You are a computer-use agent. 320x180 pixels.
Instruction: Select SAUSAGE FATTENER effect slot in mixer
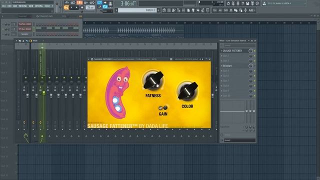tap(234, 50)
